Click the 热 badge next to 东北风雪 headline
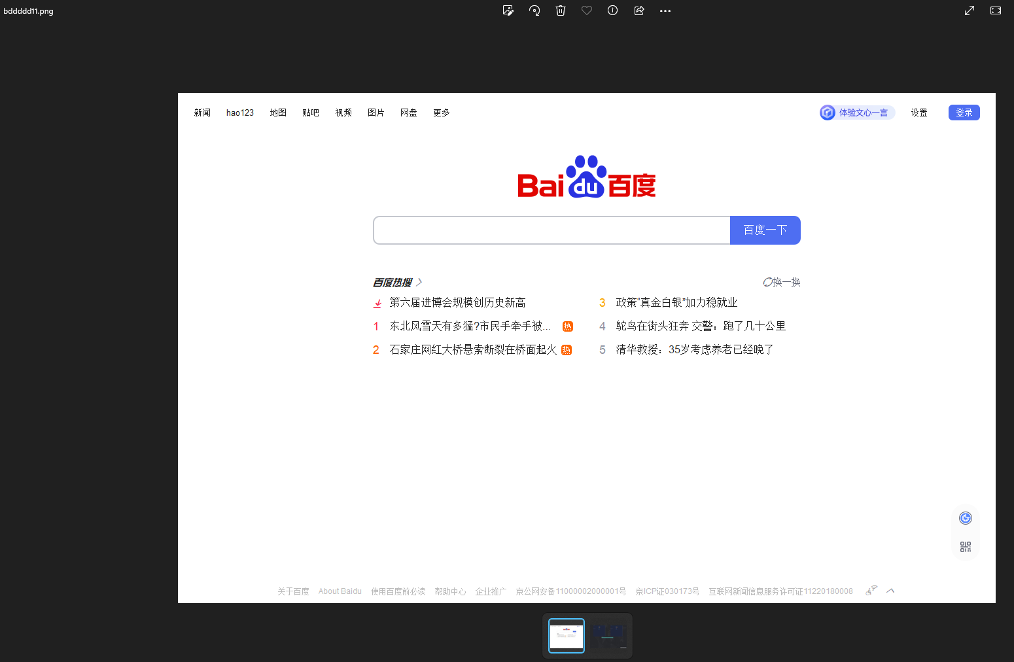The width and height of the screenshot is (1014, 662). (568, 326)
